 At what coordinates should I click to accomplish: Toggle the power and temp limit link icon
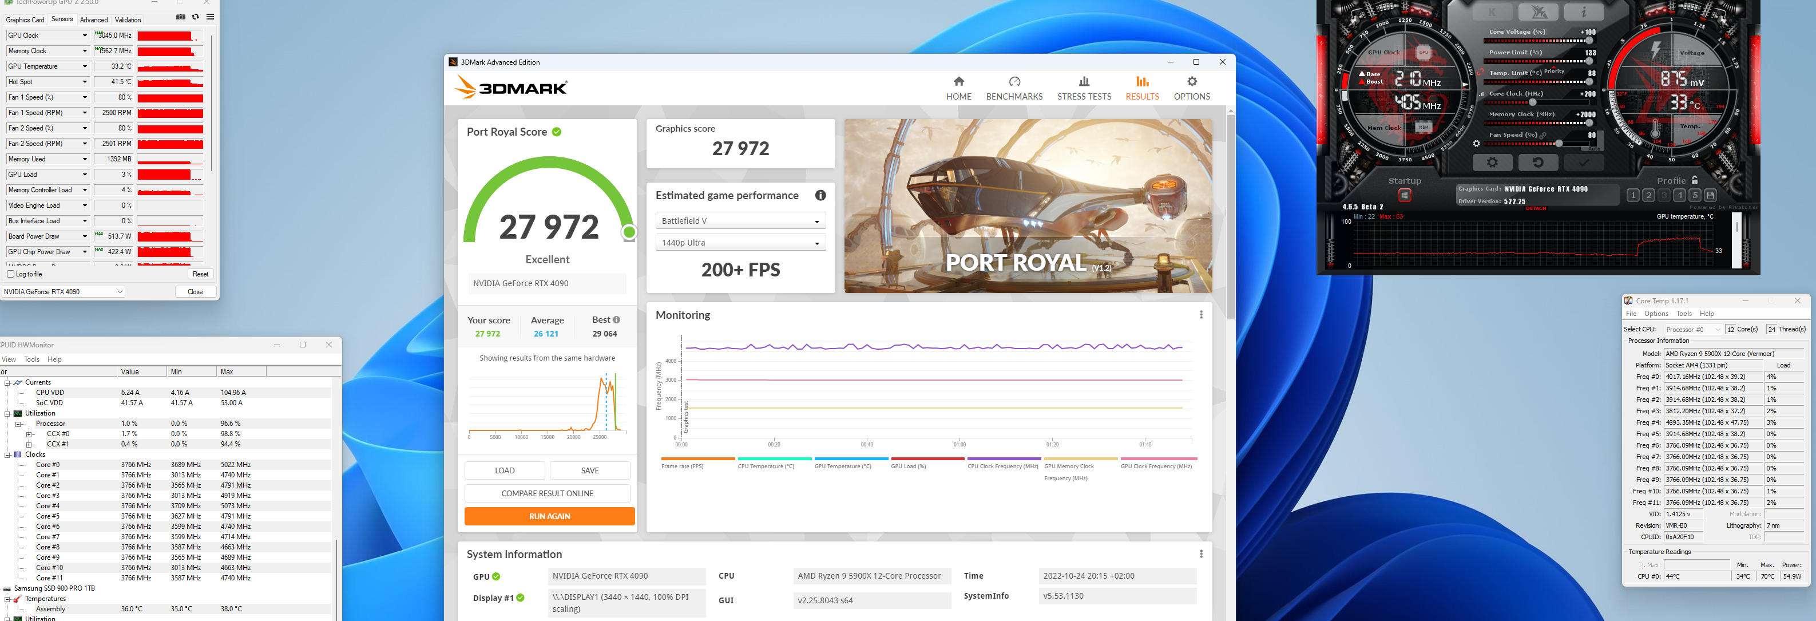coord(1481,71)
